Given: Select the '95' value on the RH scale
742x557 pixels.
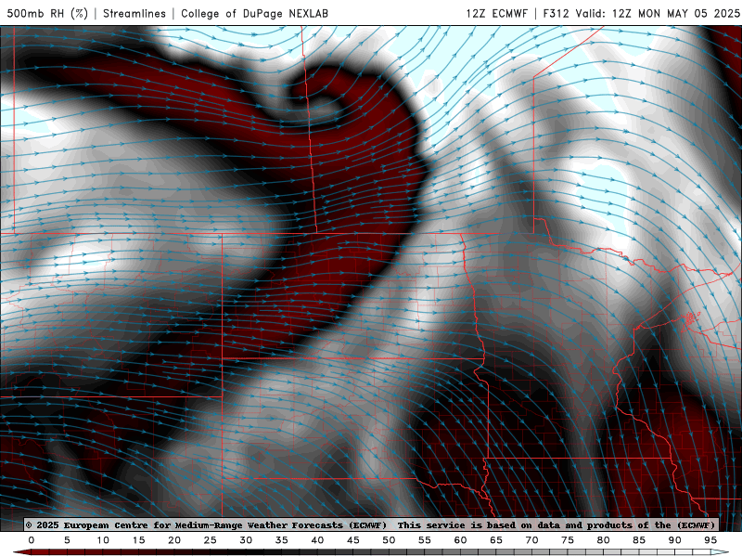Looking at the screenshot, I should click(710, 540).
